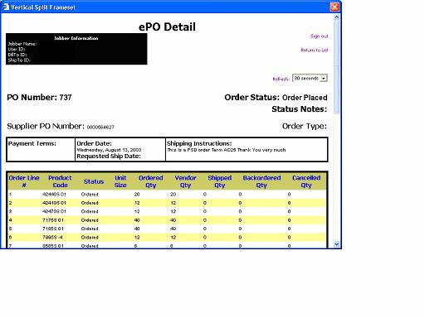Click the Ordered status in order line 1
This screenshot has height=318, width=425.
90,195
